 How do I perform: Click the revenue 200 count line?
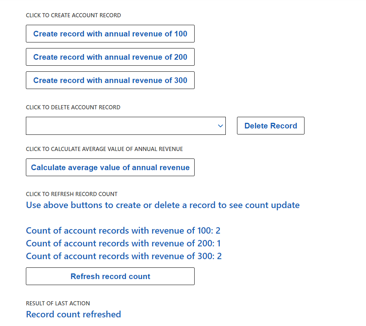tap(123, 243)
